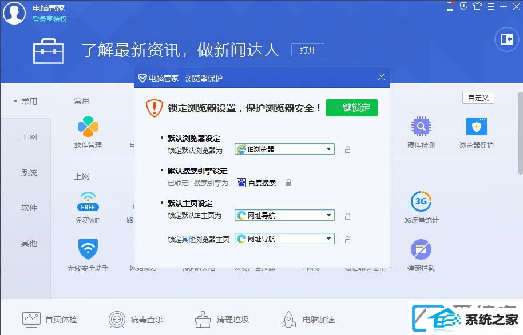
Task: Toggle lock for default browser setting
Action: tap(347, 150)
